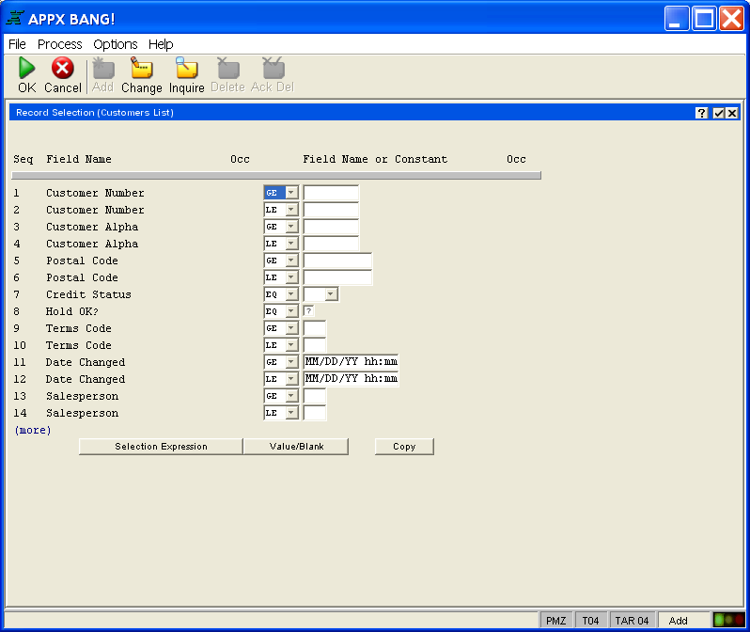750x632 pixels.
Task: Open relation dropdown for row 11 Date Changed
Action: click(x=291, y=362)
